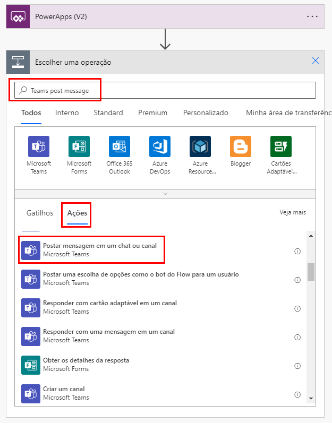Open Minha área de transferência tab

pos(288,113)
